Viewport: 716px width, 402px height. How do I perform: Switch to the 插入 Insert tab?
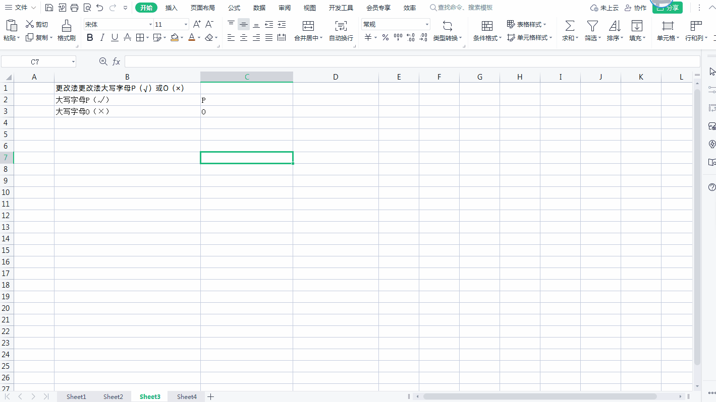tap(172, 8)
